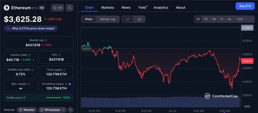
Task: Expand Volume (24h) details chevron
Action: 34,60
